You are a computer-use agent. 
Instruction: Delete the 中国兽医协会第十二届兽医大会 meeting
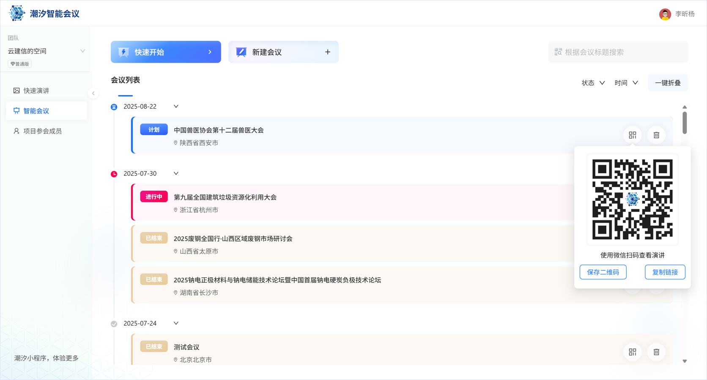point(656,135)
